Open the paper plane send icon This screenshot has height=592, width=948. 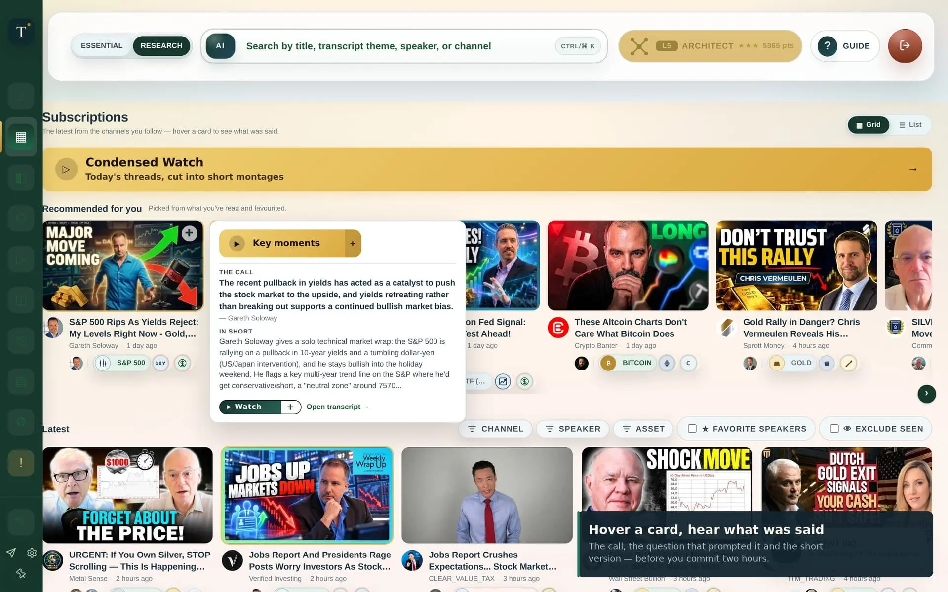11,553
